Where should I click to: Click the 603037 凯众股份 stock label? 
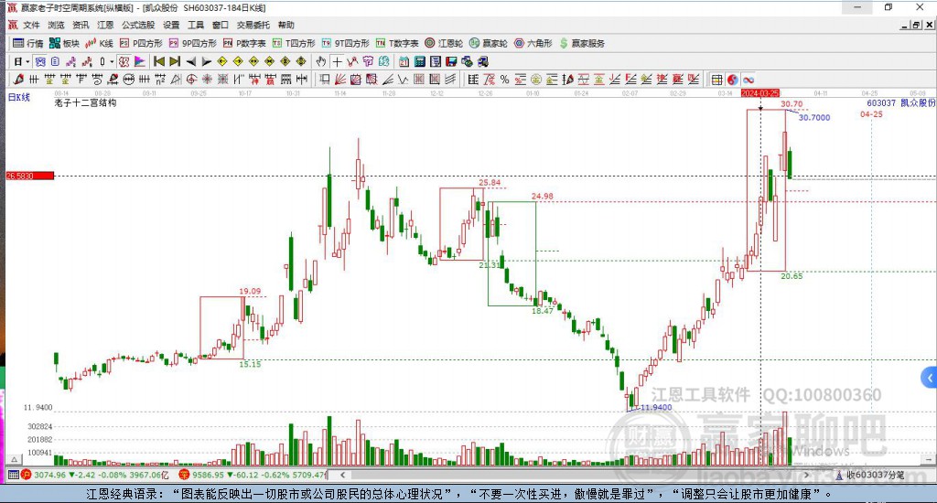[x=900, y=102]
